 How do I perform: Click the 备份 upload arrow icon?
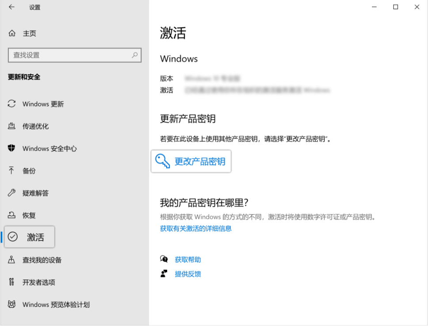tap(11, 170)
